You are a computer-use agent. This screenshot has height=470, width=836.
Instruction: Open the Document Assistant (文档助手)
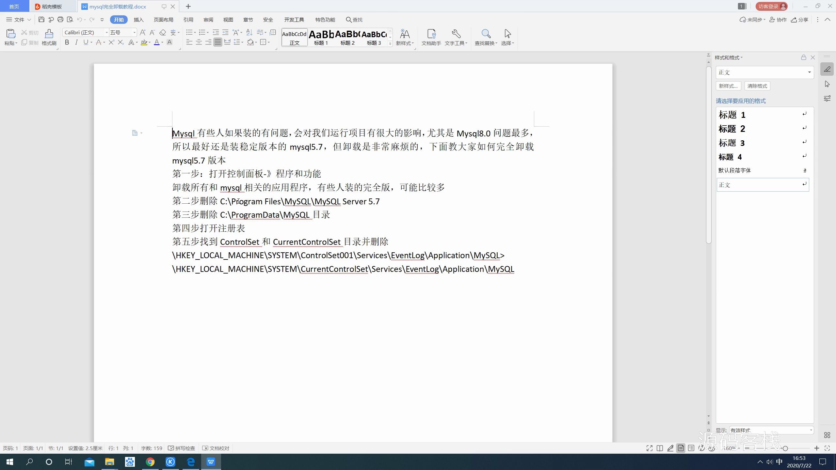(431, 37)
